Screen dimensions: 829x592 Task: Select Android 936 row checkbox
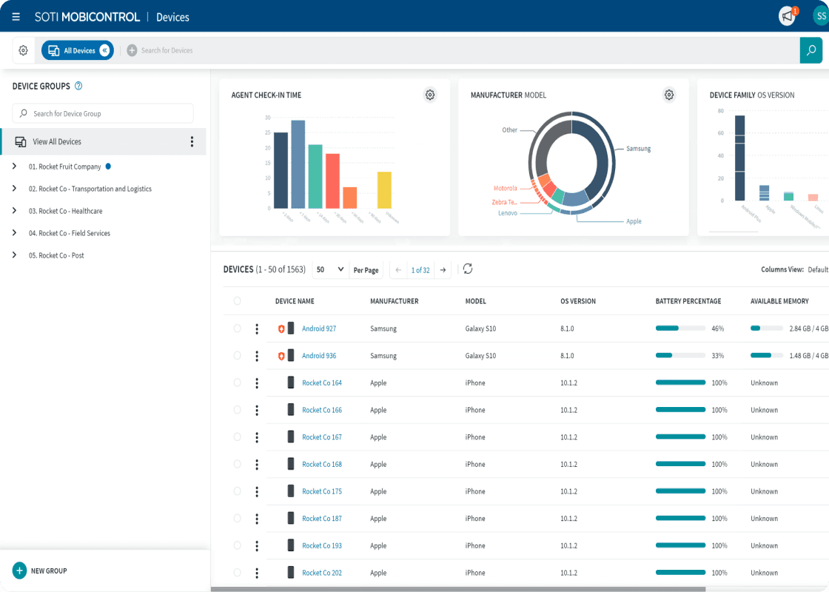[x=237, y=355]
